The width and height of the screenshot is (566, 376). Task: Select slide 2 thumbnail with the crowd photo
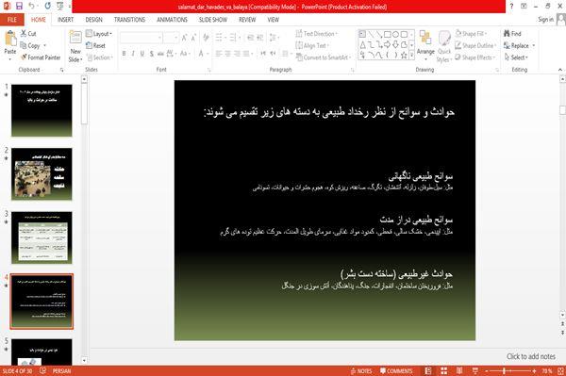(x=42, y=173)
